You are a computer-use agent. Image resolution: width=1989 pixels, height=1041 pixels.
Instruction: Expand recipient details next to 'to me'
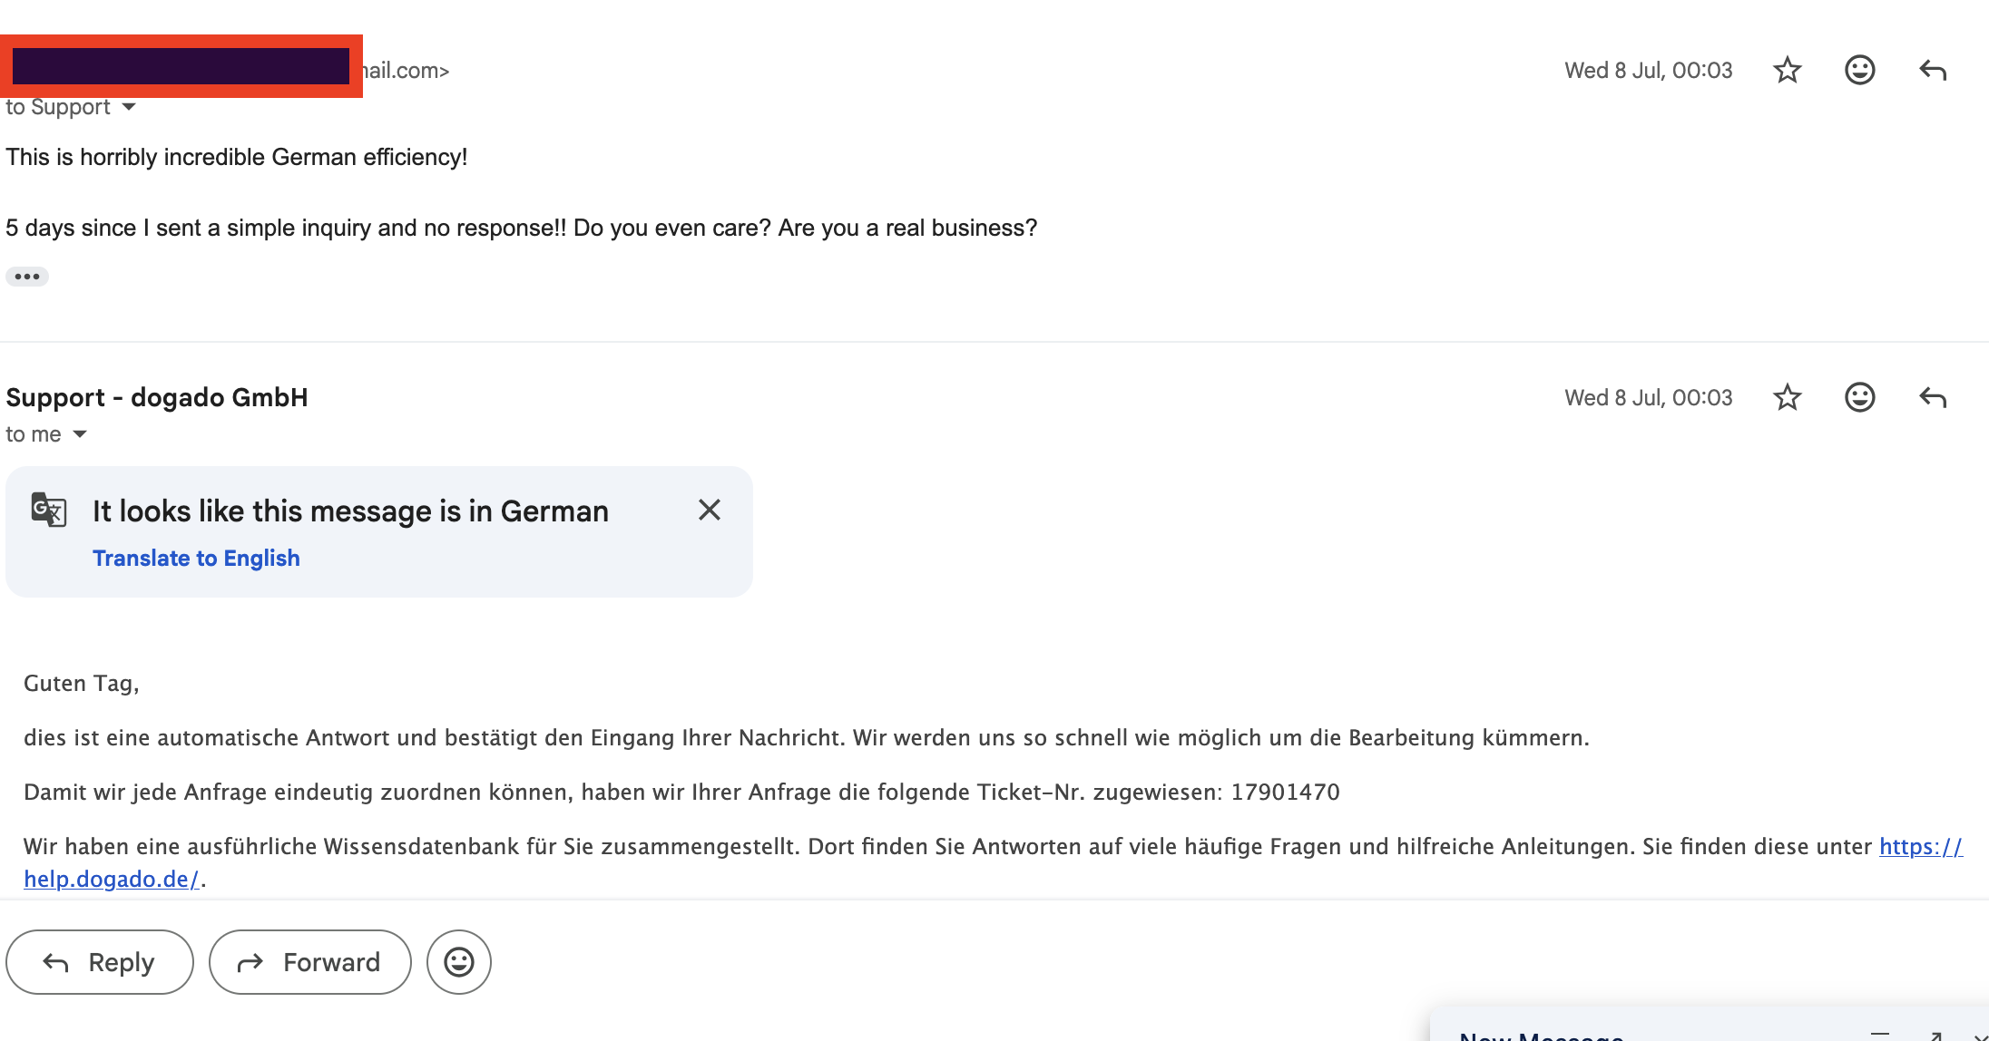(80, 434)
